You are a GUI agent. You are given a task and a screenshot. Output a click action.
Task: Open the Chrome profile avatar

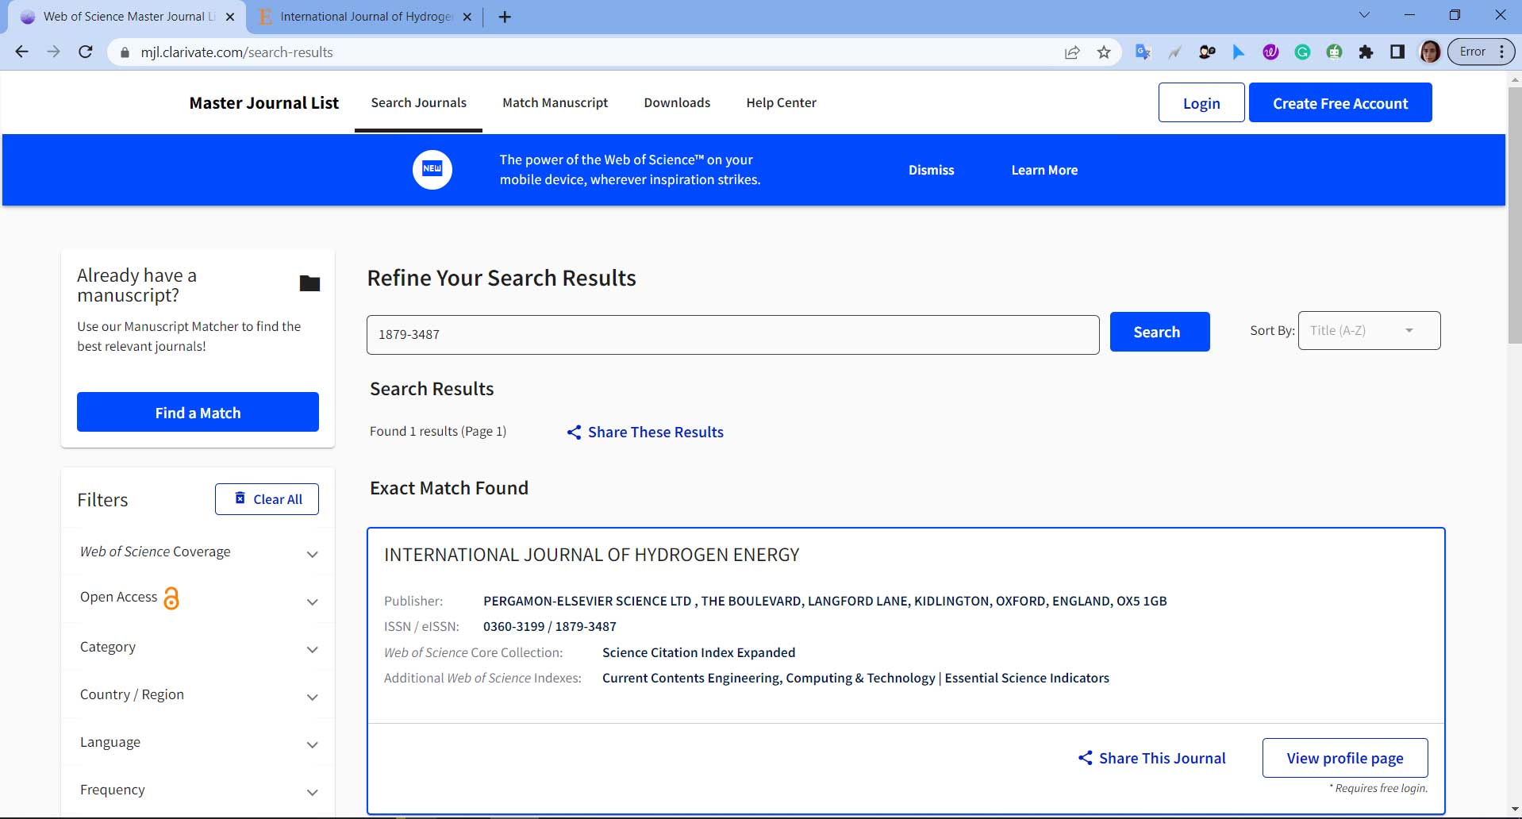click(1430, 52)
